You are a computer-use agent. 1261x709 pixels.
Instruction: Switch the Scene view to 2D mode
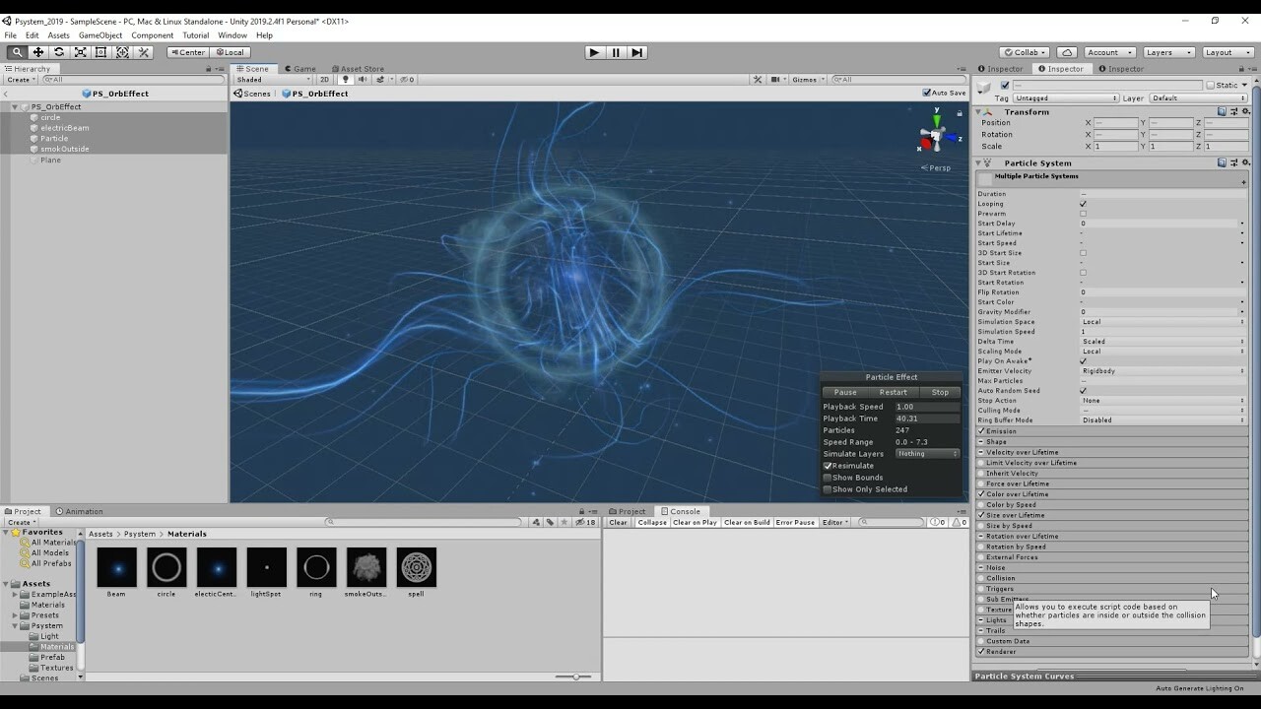tap(325, 79)
